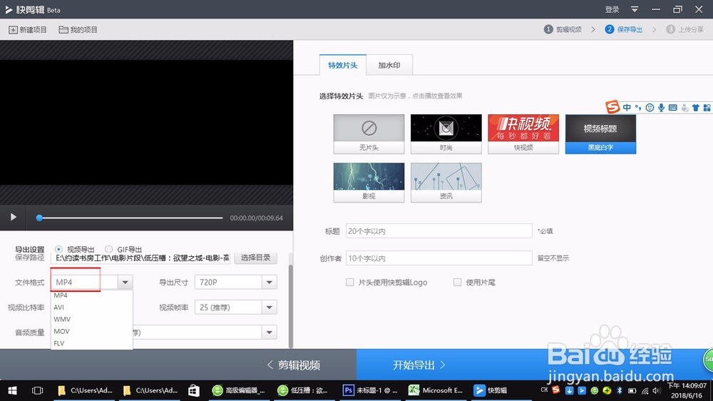Click the video progress slider handle

coord(39,218)
